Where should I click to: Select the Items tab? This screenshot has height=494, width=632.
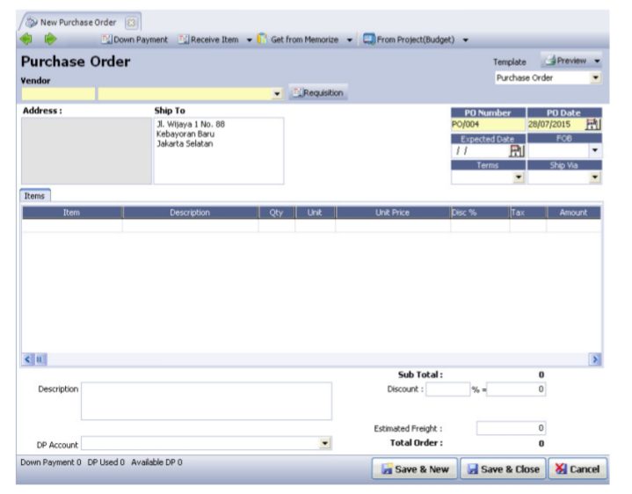click(34, 196)
